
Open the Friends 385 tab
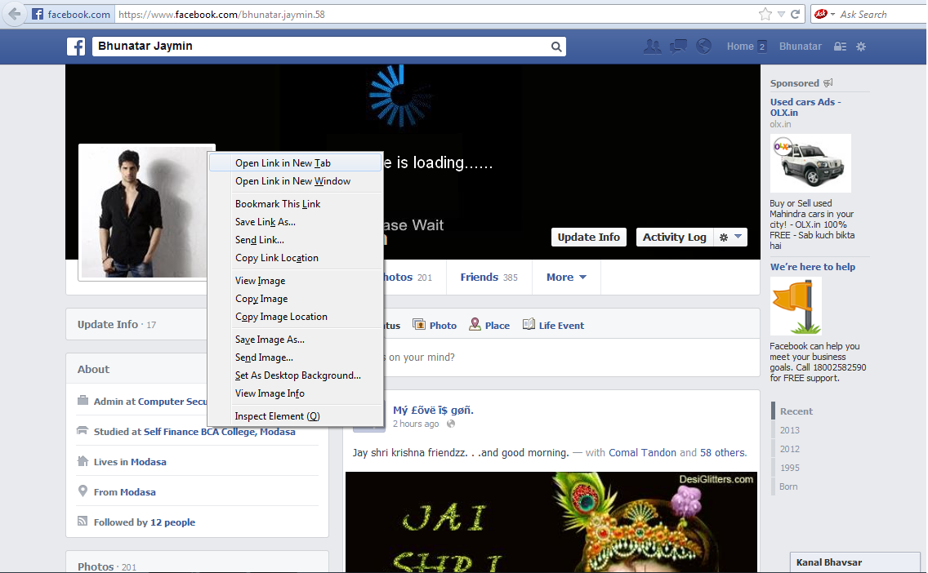[489, 277]
